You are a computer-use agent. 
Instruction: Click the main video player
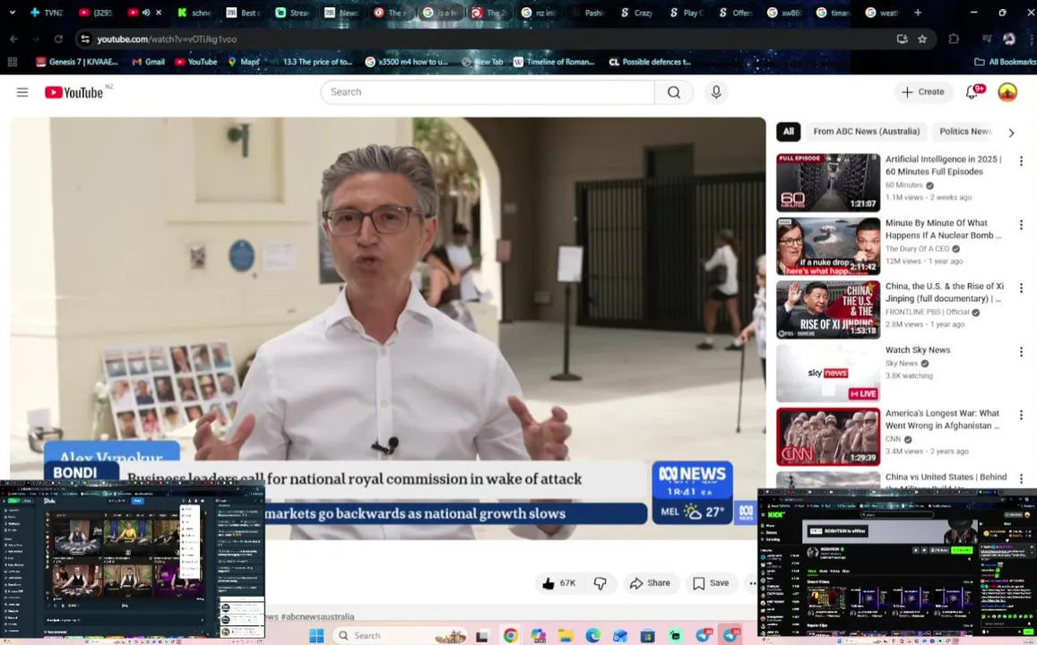[x=387, y=329]
